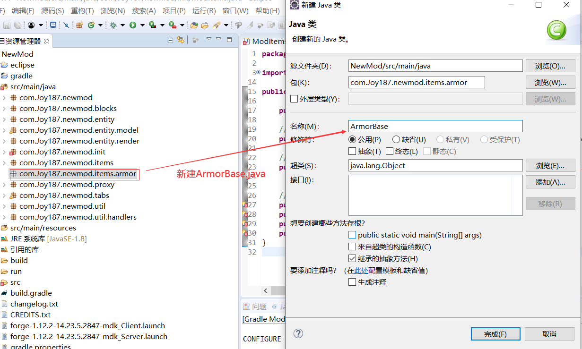Image resolution: width=582 pixels, height=349 pixels.
Task: Select the src/main/resources folder
Action: coord(43,228)
